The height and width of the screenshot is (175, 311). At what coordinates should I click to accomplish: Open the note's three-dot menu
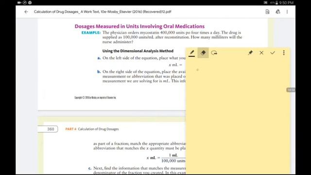click(284, 52)
